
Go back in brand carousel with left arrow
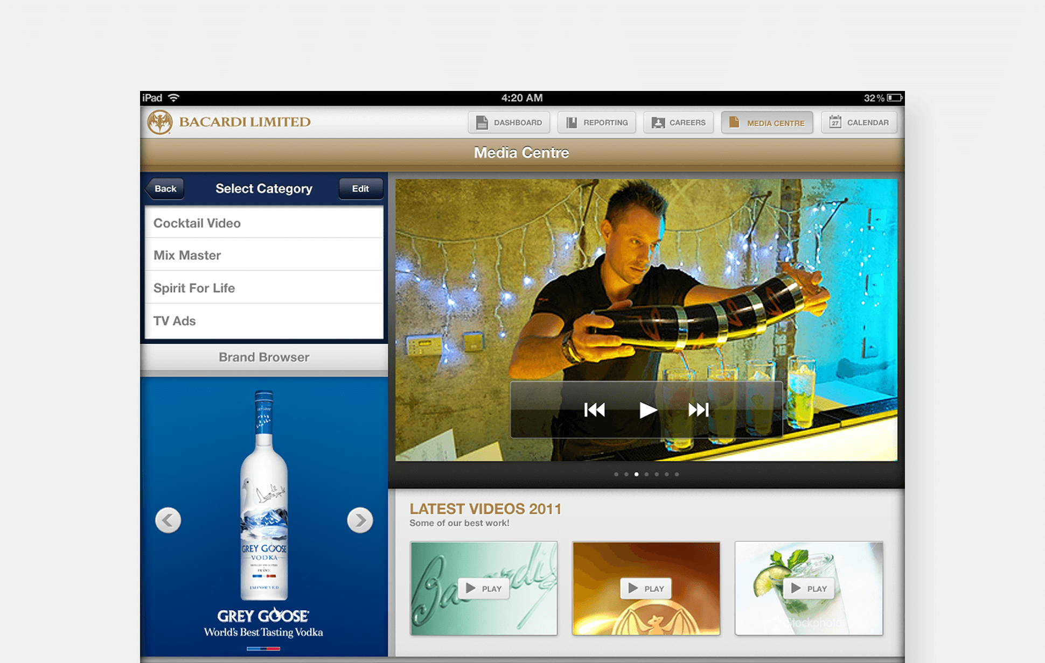coord(168,520)
